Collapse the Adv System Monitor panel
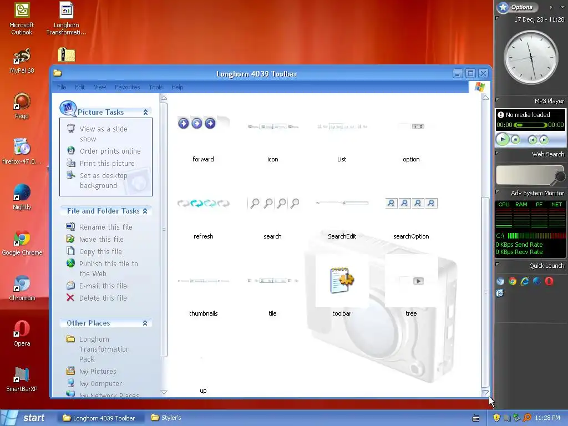The image size is (568, 426). [x=498, y=192]
